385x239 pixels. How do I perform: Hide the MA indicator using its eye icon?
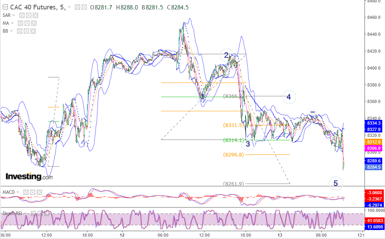pos(20,23)
